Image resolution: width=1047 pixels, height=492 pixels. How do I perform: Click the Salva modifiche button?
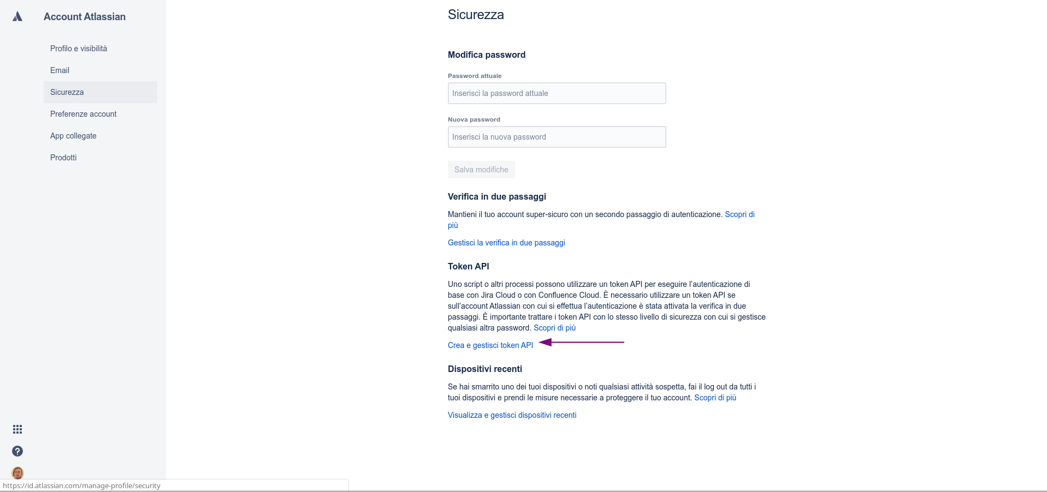(x=481, y=170)
